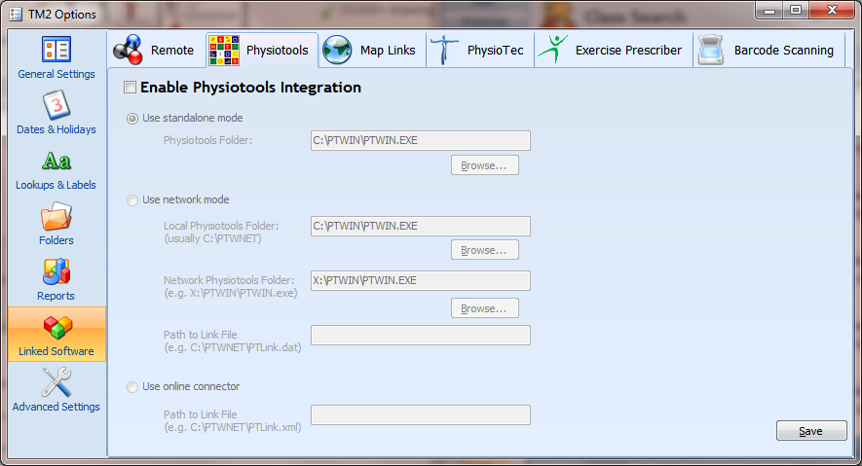Click the Barcode Scanning scanner icon
The width and height of the screenshot is (862, 466).
point(711,50)
